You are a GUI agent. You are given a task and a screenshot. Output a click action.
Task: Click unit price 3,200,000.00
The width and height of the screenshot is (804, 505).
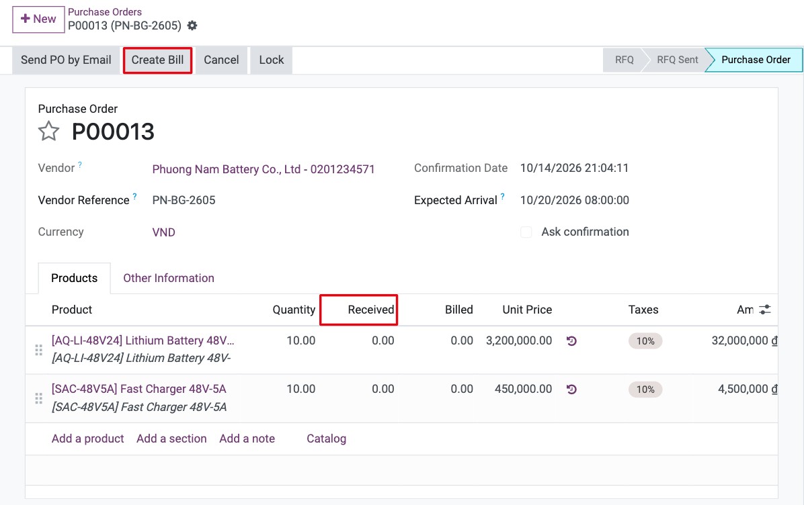click(519, 340)
